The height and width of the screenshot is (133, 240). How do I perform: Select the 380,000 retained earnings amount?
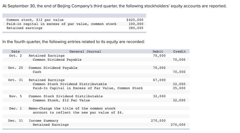136,28
